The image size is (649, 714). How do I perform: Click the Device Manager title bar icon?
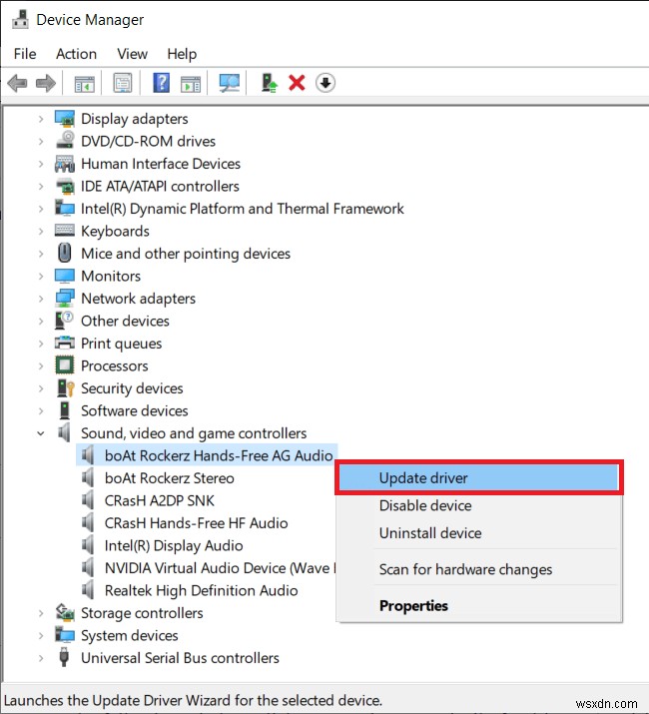pyautogui.click(x=20, y=19)
